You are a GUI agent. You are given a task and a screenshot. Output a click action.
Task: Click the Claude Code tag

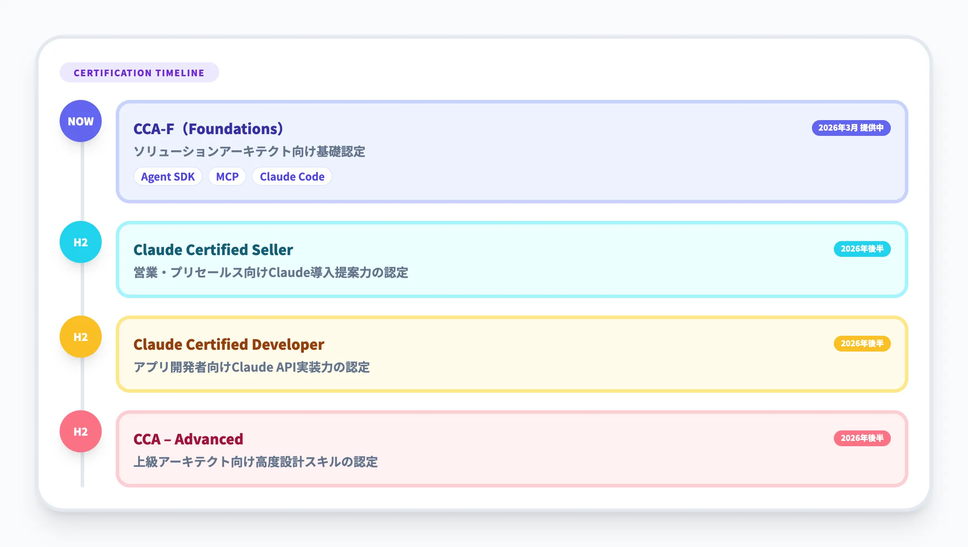[x=292, y=177]
